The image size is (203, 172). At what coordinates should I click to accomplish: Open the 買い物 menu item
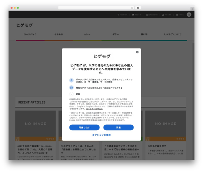[x=144, y=34]
